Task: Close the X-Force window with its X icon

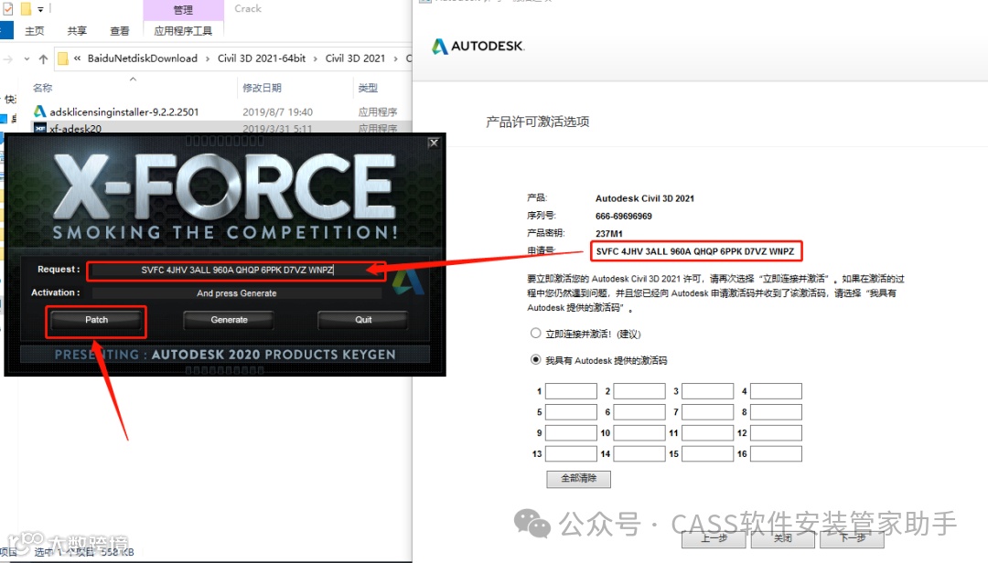Action: (434, 143)
